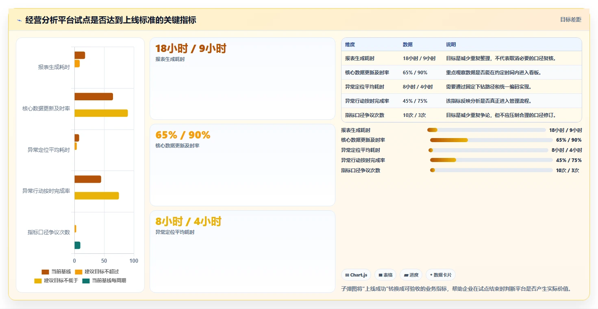This screenshot has width=598, height=309.
Task: Click chart axis label 指标口径争议次数
Action: [x=49, y=232]
